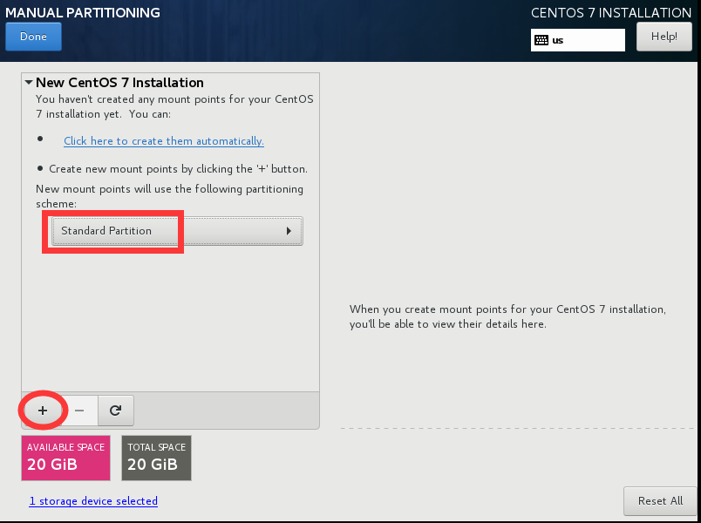Click the minus icon to remove mount point
The image size is (701, 523).
[x=79, y=411]
